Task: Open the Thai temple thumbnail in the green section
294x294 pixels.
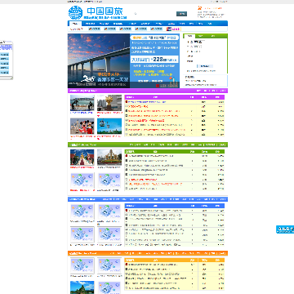Action: pyautogui.click(x=82, y=157)
